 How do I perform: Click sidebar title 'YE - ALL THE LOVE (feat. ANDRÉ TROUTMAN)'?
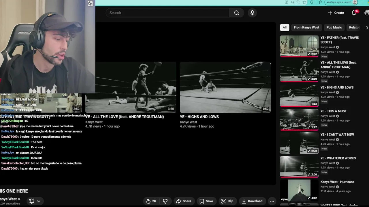point(338,65)
